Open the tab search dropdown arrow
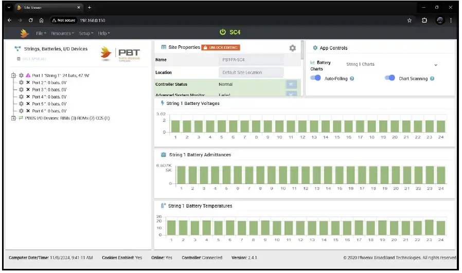The height and width of the screenshot is (273, 462). pos(9,7)
